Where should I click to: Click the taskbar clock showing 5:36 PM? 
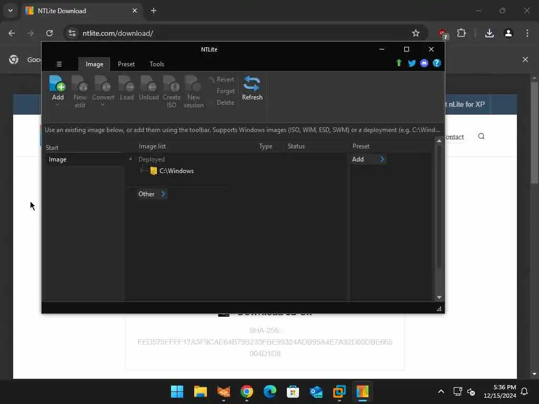tap(500, 391)
